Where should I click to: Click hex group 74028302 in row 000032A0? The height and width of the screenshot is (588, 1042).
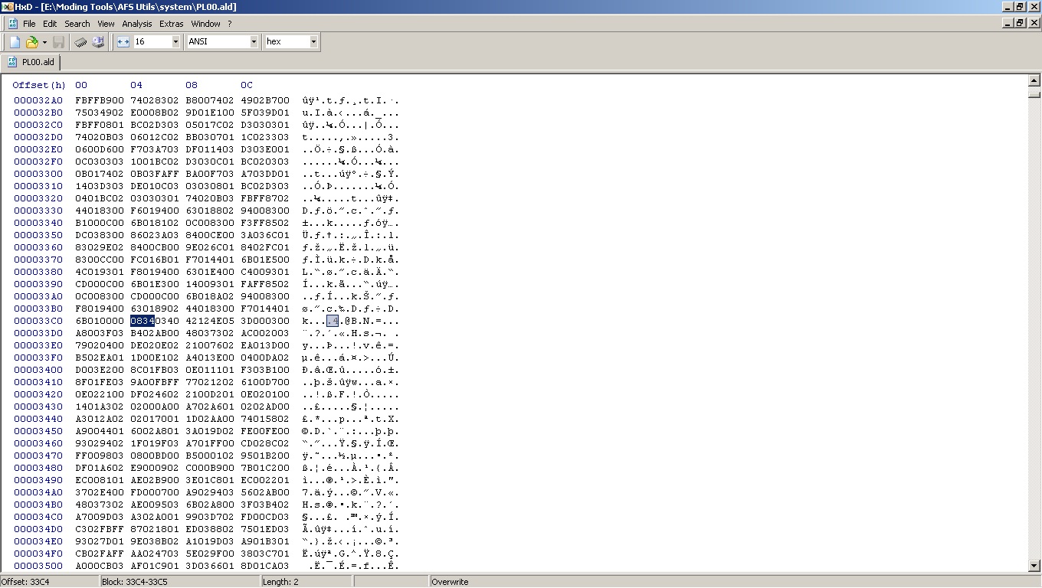pyautogui.click(x=155, y=100)
